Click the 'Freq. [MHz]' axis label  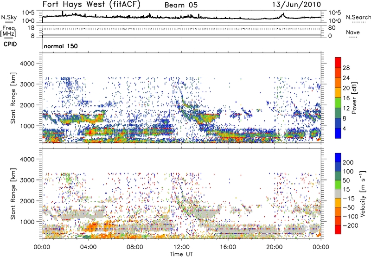[8, 32]
